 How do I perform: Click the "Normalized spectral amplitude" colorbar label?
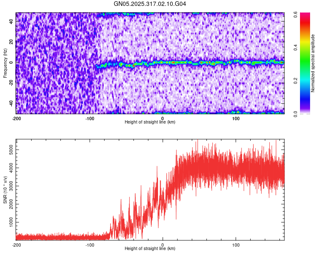pyautogui.click(x=313, y=63)
